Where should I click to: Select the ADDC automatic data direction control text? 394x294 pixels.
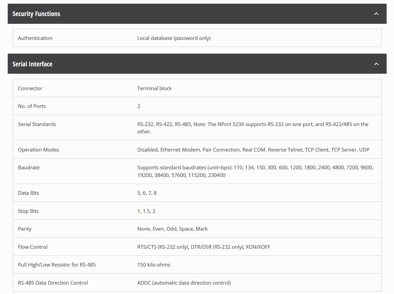[x=184, y=283]
